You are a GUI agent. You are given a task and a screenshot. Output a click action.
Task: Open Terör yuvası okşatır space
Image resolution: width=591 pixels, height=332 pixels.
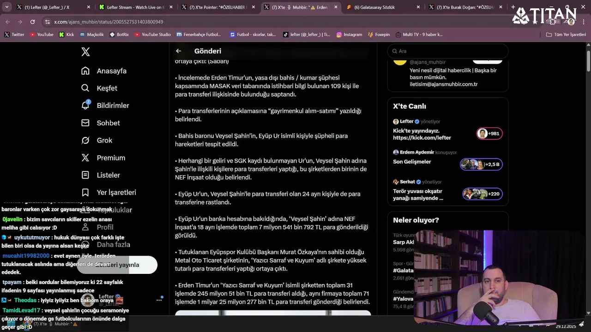(x=418, y=195)
